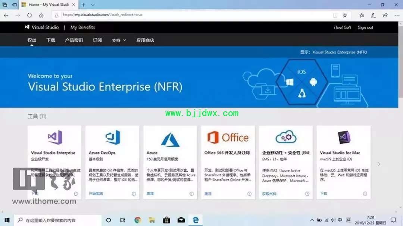Open the volume control in tray
This screenshot has width=403, height=226.
tap(333, 220)
